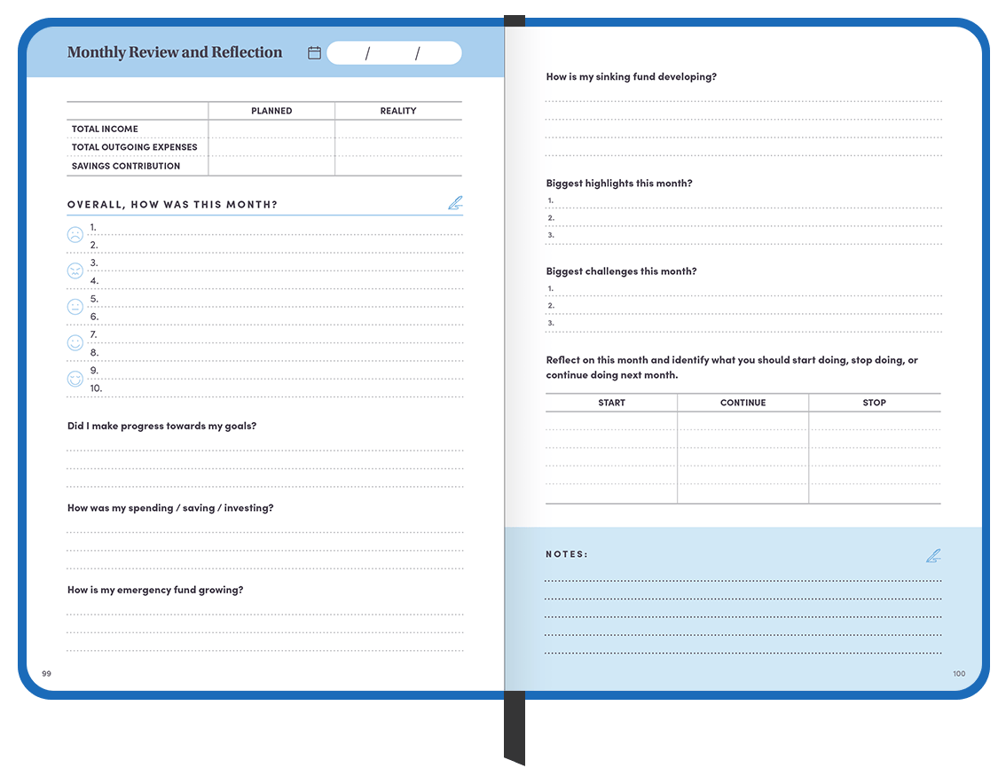Select the smiling face icon
Viewport: 1006px width, 776px height.
coord(75,342)
